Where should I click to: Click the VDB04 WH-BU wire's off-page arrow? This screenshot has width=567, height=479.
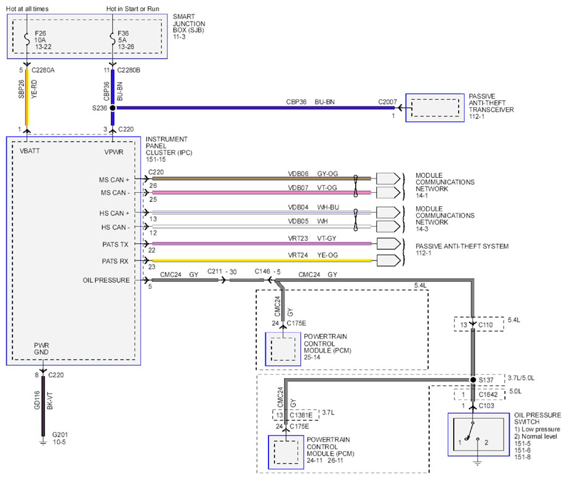pos(388,212)
